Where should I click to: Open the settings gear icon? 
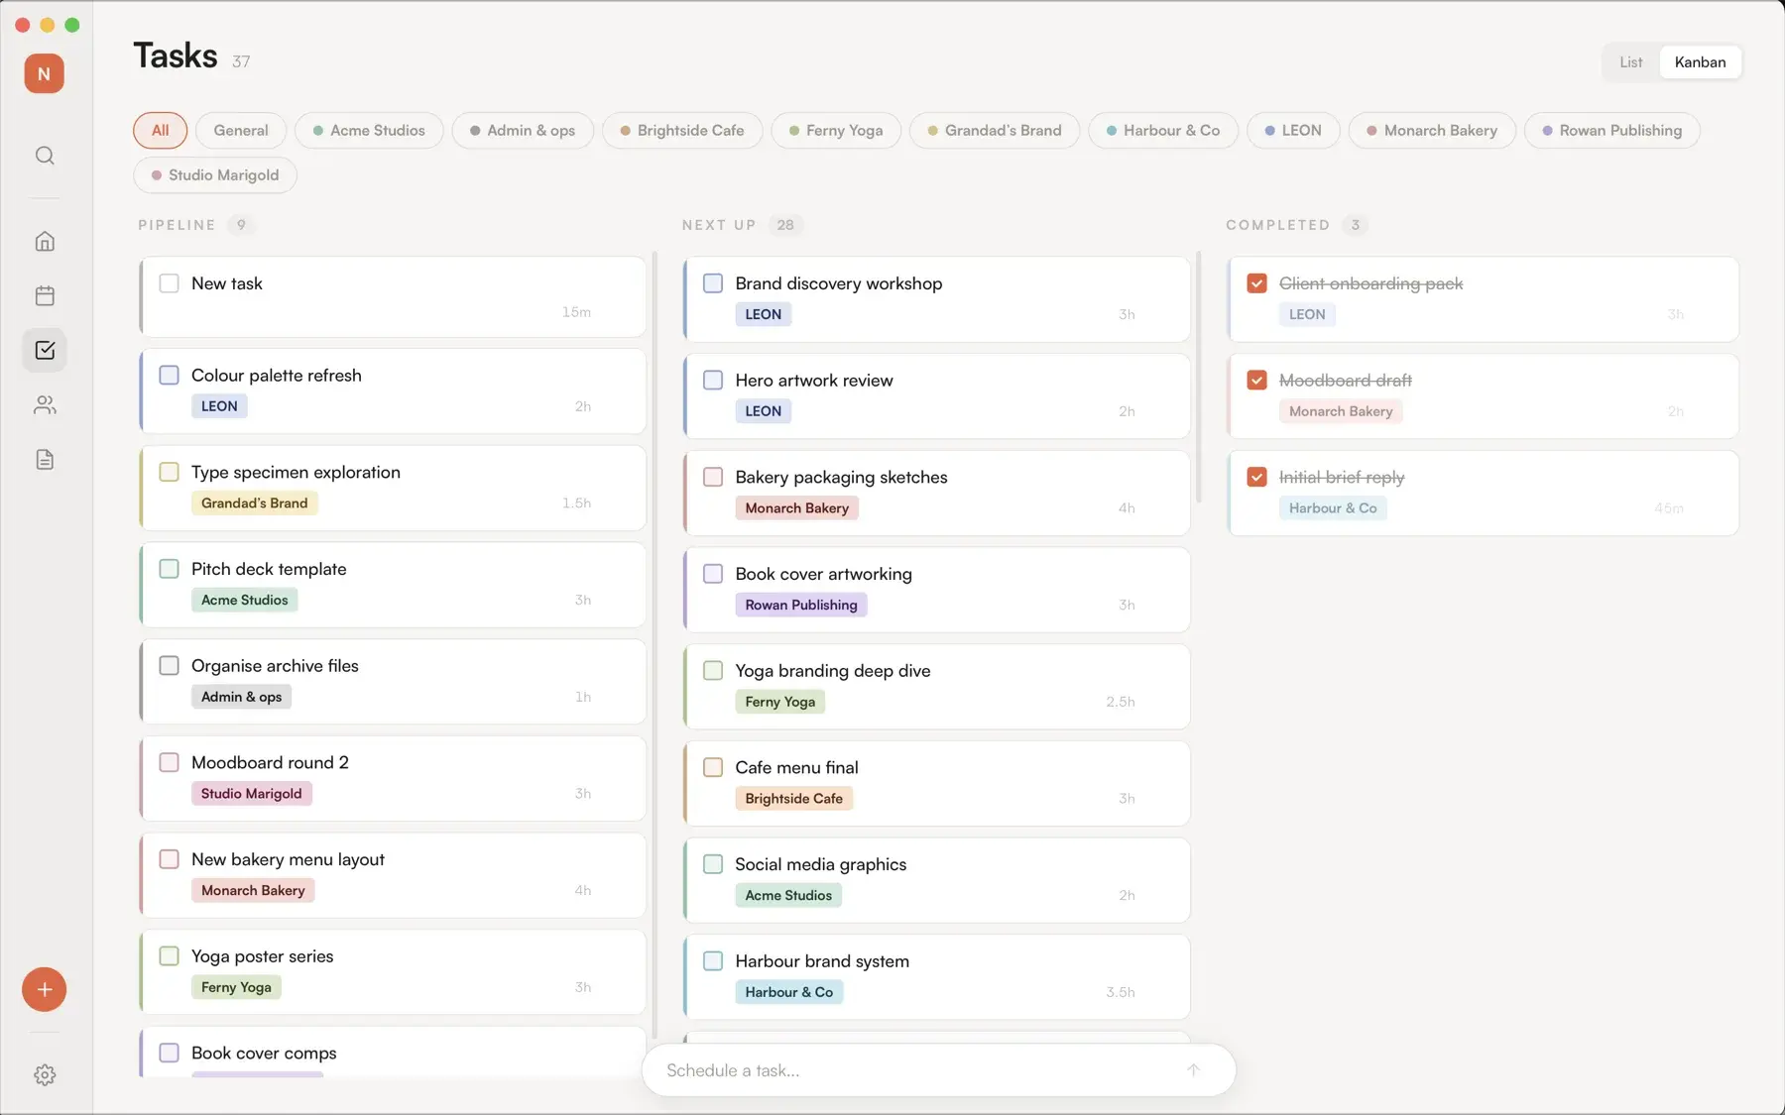[x=45, y=1074]
